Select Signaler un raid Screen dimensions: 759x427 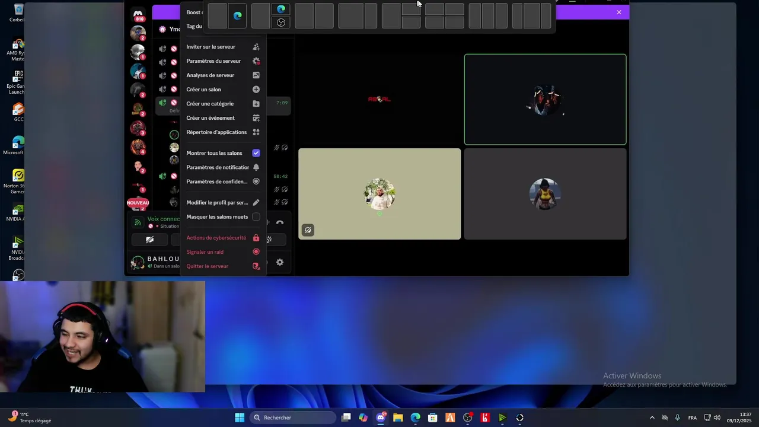[223, 252]
